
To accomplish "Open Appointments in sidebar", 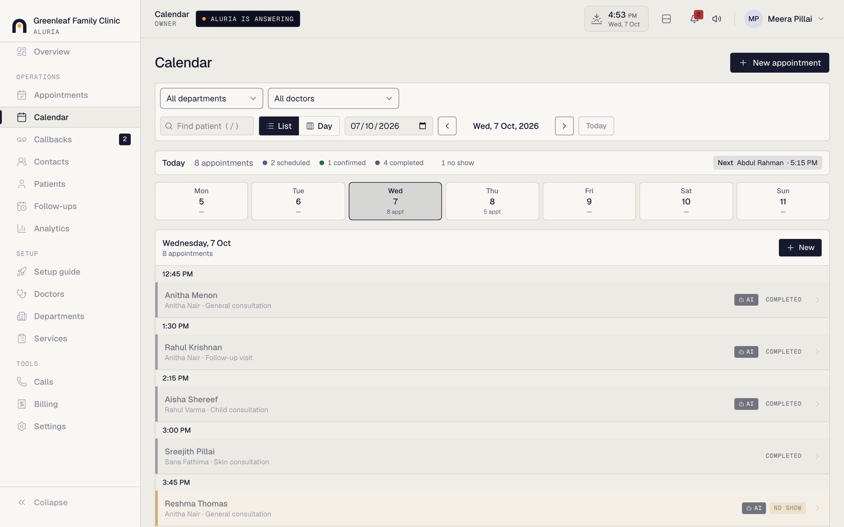I will tap(70, 95).
